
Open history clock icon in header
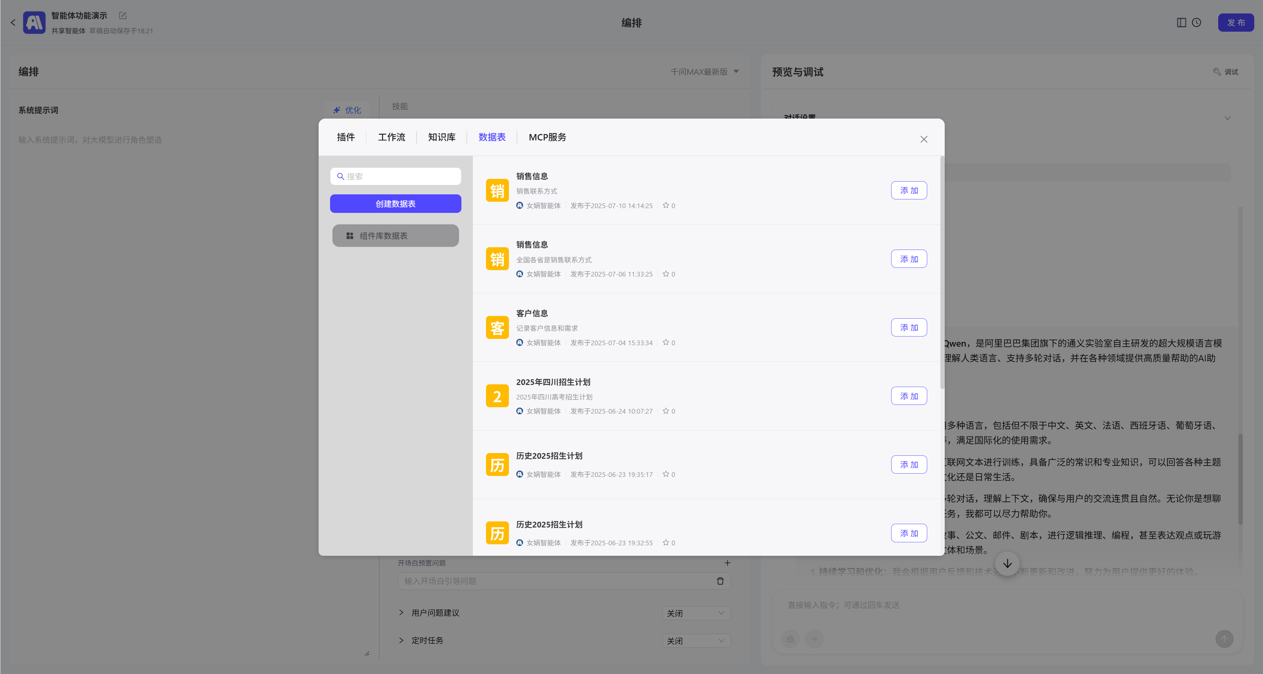coord(1196,23)
